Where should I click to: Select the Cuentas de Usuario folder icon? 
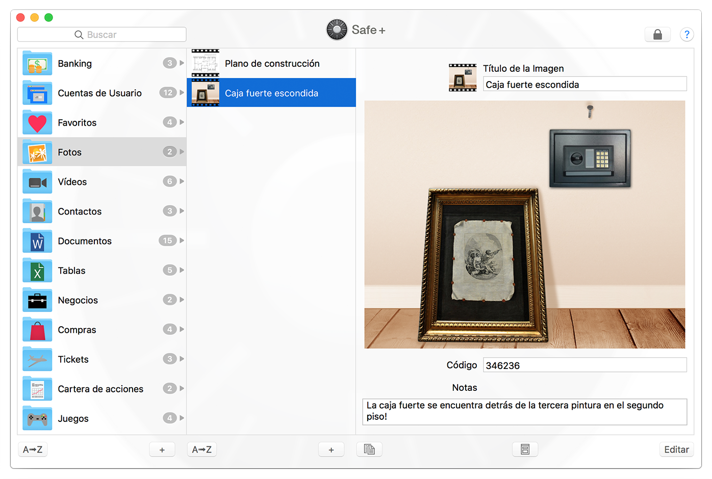point(37,93)
